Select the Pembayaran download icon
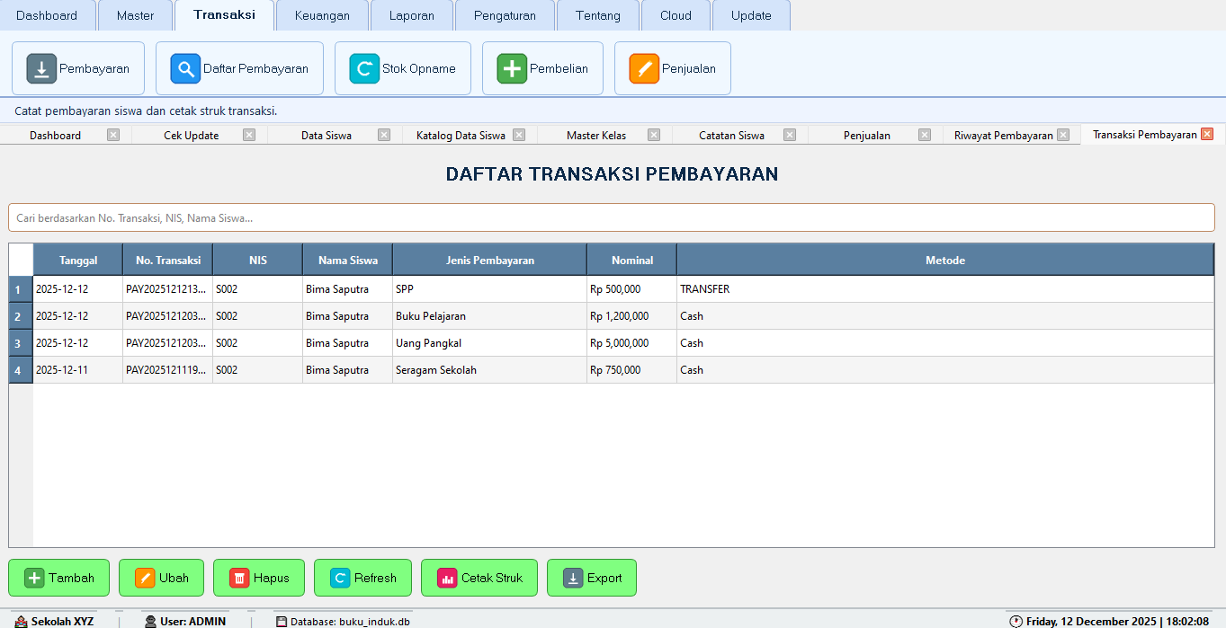The width and height of the screenshot is (1226, 628). 40,67
